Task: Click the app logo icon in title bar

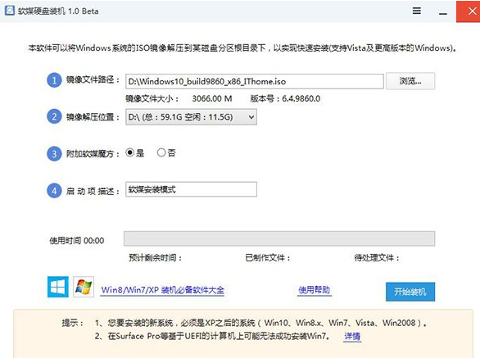Action: click(x=10, y=11)
